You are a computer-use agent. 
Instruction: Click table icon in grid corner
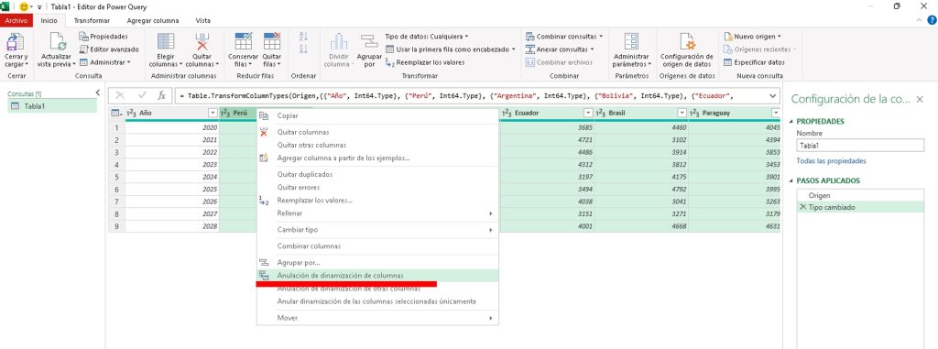(x=116, y=114)
